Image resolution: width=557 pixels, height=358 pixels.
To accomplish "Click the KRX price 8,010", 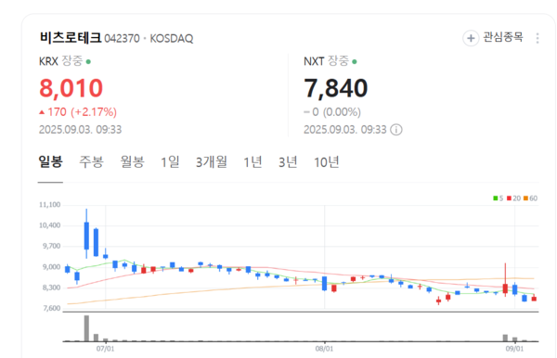I will [71, 88].
